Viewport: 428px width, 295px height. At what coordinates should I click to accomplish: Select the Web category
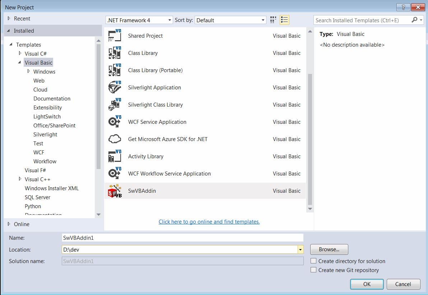click(x=39, y=80)
